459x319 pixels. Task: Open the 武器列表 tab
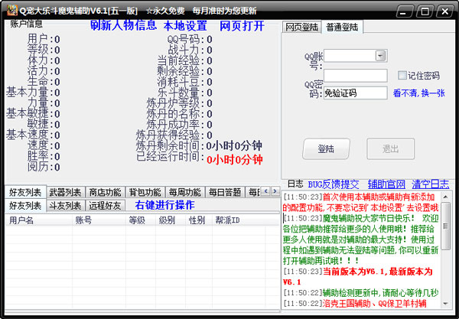tap(65, 192)
